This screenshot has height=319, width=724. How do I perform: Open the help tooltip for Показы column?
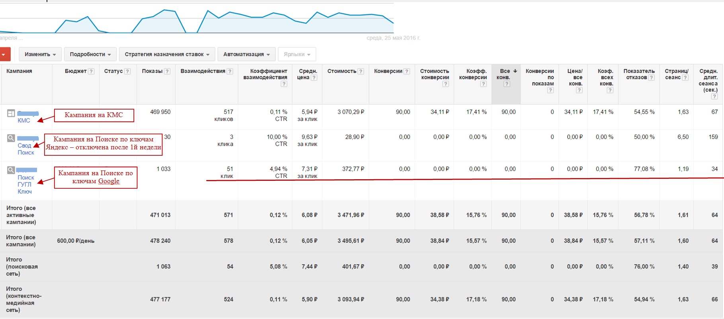pos(167,71)
